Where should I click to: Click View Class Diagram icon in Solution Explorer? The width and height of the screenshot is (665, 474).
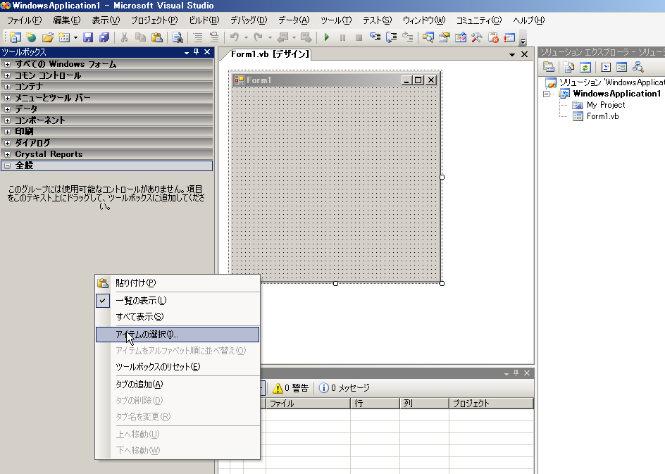638,67
